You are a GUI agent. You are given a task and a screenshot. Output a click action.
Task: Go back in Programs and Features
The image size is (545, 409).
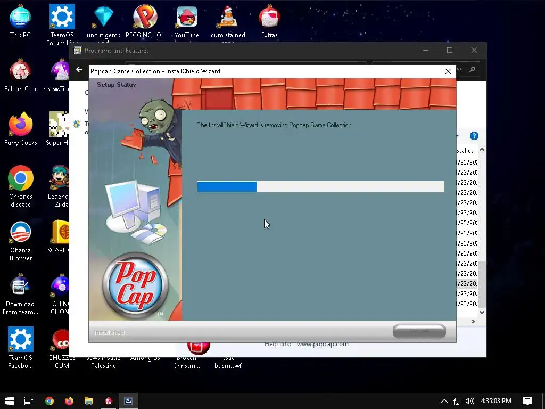tap(79, 69)
